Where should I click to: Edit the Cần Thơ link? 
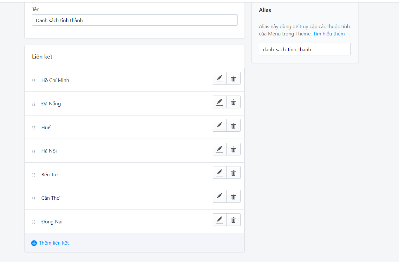point(220,196)
